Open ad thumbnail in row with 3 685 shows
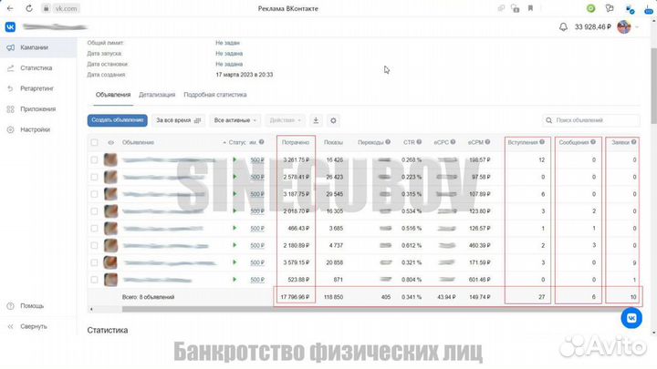The width and height of the screenshot is (657, 369). 110,229
